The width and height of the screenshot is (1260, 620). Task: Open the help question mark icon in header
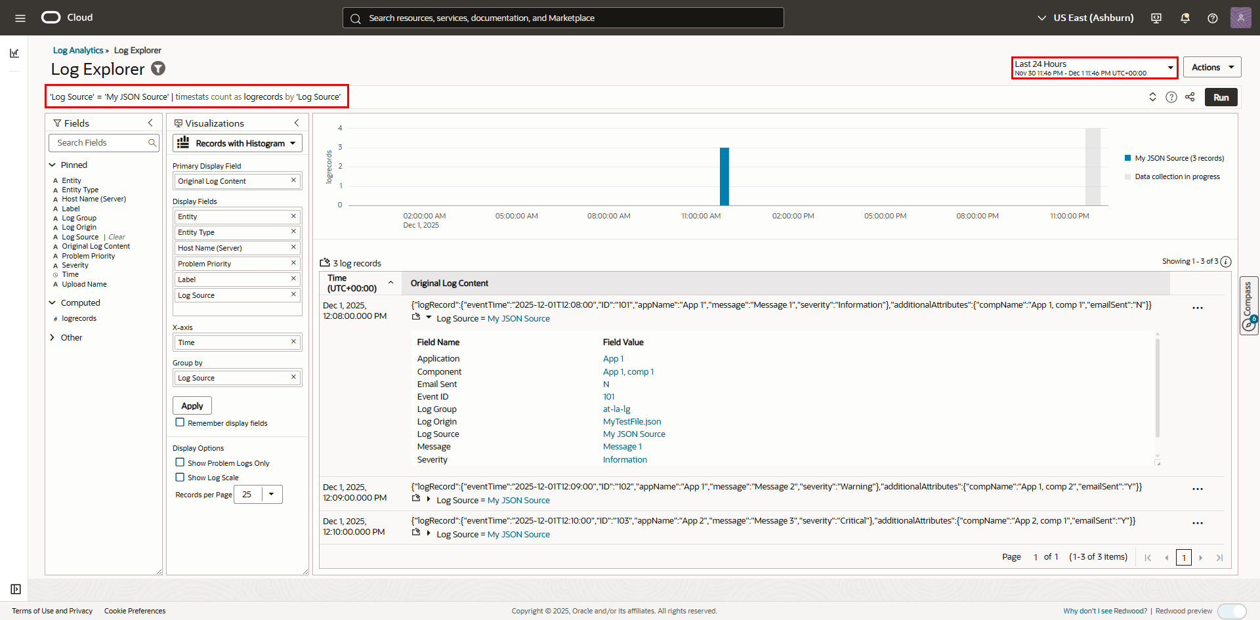tap(1212, 18)
